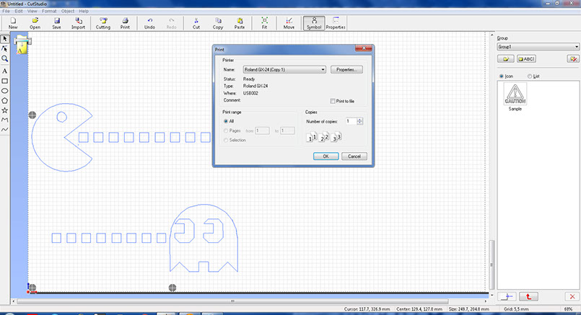581x315 pixels.
Task: Click the ghost shape on canvas
Action: [x=204, y=238]
